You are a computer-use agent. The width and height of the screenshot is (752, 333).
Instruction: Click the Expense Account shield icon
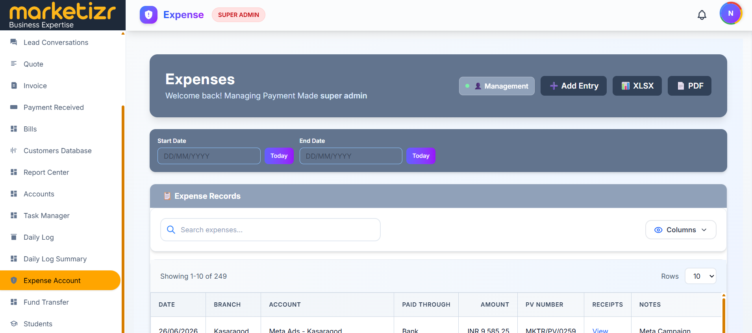click(x=14, y=280)
